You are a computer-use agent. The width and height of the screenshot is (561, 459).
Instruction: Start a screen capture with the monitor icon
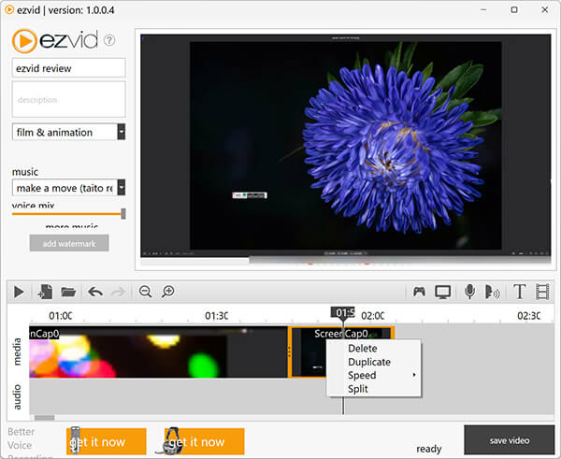pos(443,292)
